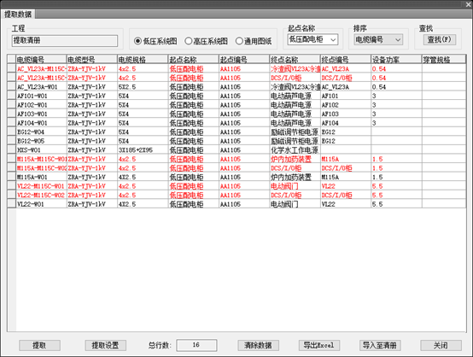Click the 起点名称 column header
The width and height of the screenshot is (473, 357).
point(193,60)
